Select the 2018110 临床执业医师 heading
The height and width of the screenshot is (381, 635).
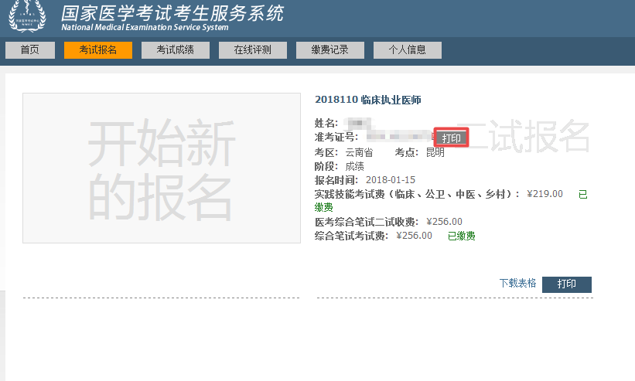(368, 100)
